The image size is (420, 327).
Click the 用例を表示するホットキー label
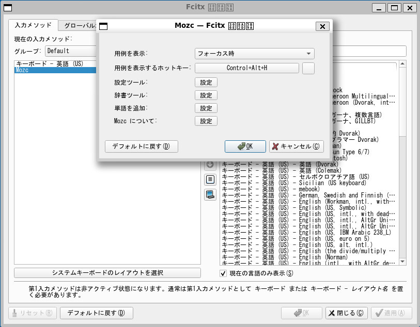pyautogui.click(x=152, y=68)
